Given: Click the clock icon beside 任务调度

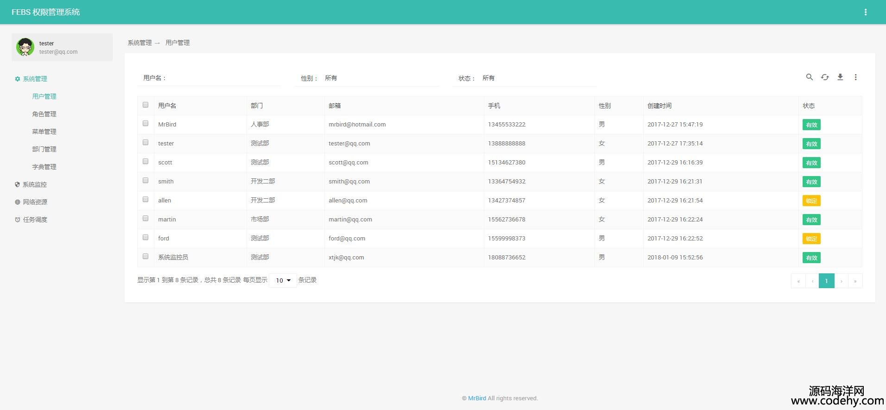Looking at the screenshot, I should pyautogui.click(x=18, y=220).
